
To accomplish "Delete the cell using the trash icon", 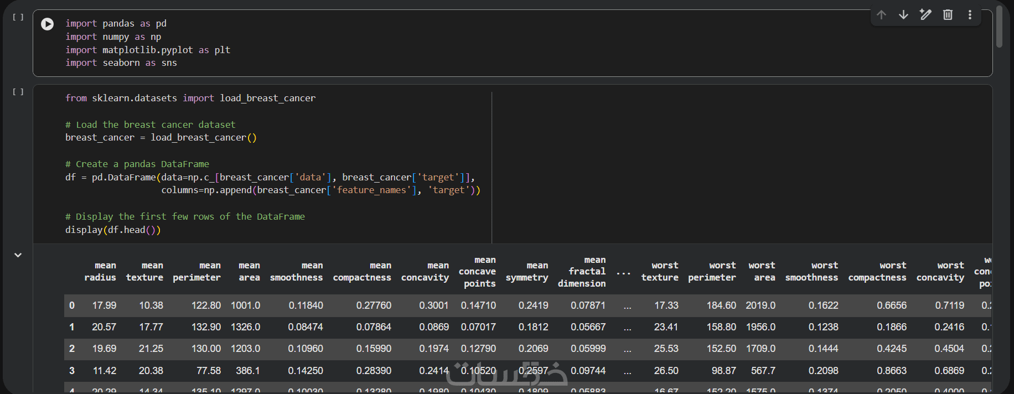I will point(948,15).
